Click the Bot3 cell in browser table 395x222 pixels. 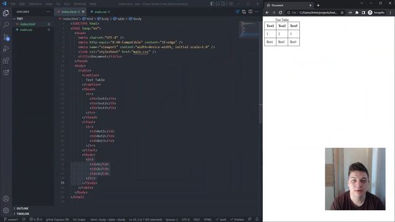click(x=293, y=42)
